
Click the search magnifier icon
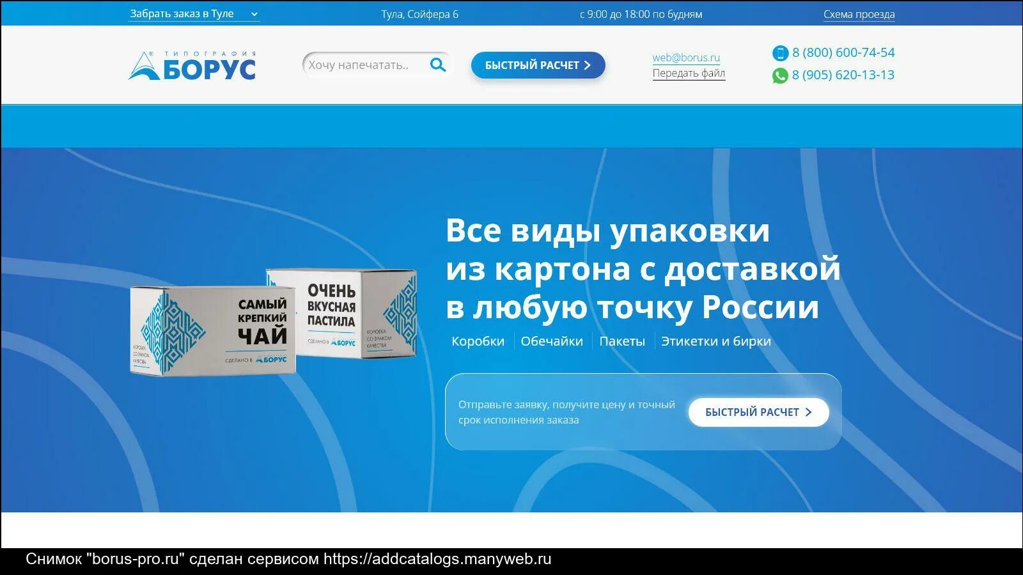(438, 65)
